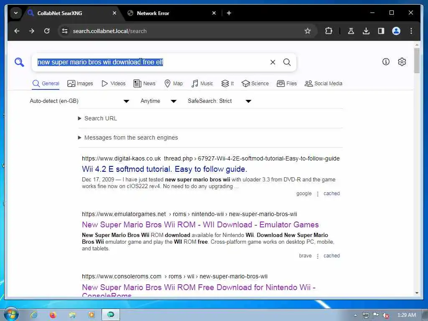This screenshot has height=321, width=428.
Task: Open the media player taskbar icon
Action: click(91, 315)
